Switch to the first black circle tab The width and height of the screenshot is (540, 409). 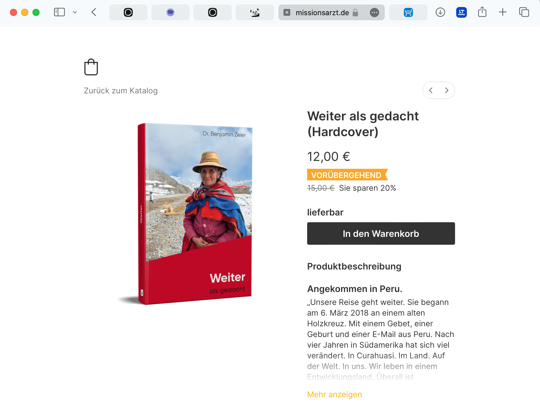[128, 12]
